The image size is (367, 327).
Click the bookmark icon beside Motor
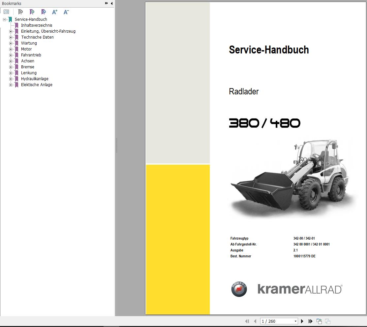point(16,49)
